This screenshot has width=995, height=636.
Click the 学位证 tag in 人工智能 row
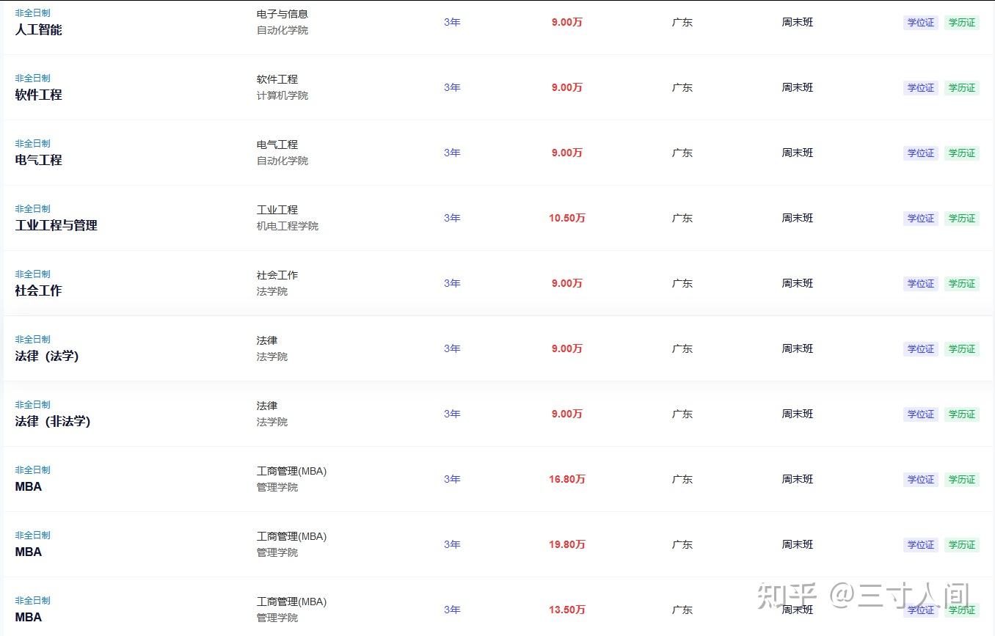[921, 23]
